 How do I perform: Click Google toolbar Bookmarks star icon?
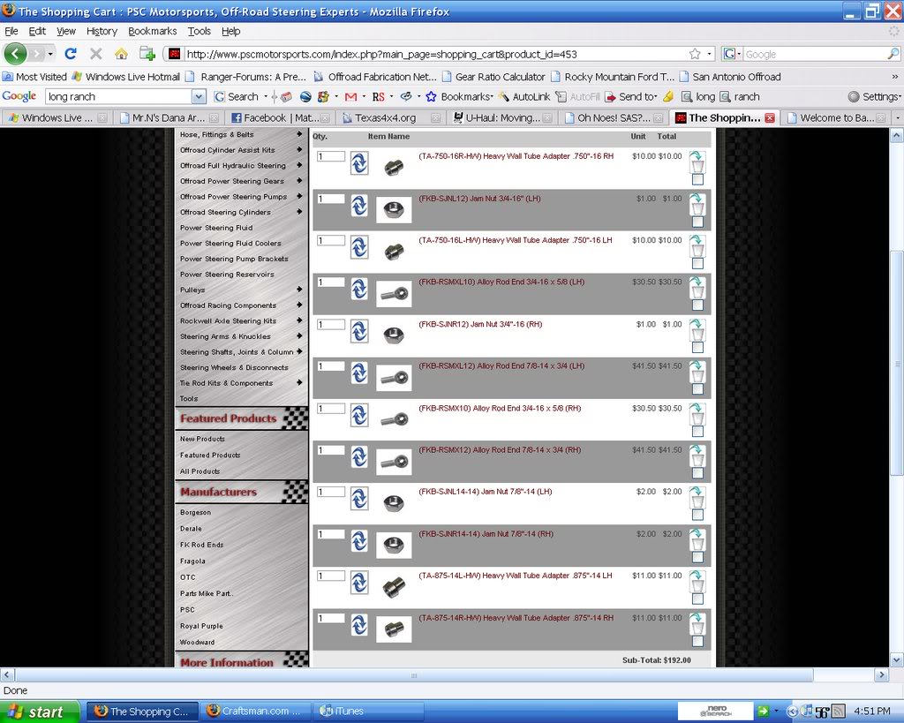[431, 97]
